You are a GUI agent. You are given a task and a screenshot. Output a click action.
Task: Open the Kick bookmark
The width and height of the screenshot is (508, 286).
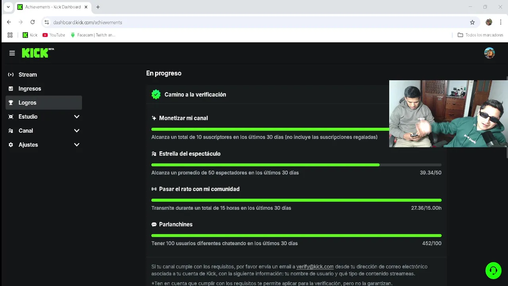click(x=30, y=35)
